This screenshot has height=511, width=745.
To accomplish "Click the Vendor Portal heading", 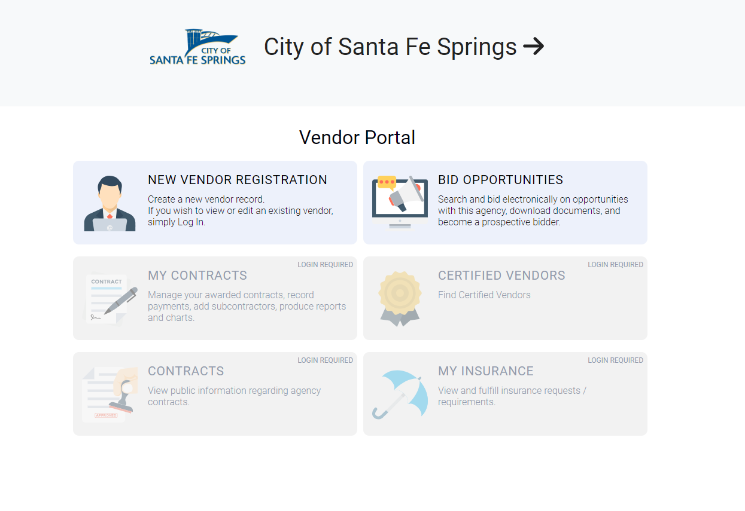I will [357, 137].
